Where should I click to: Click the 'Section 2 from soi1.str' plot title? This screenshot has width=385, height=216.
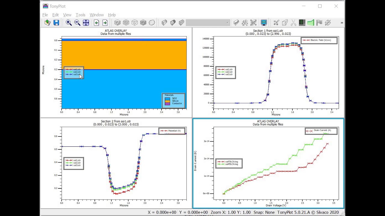(x=116, y=121)
